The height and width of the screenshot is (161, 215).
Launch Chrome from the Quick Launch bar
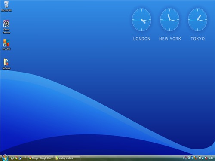click(16, 158)
